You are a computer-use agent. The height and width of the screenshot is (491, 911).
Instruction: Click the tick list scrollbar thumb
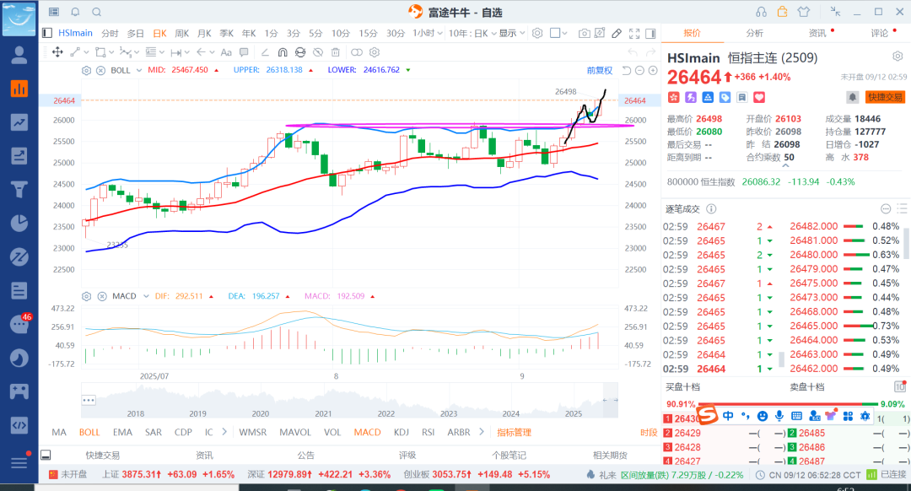tap(781, 359)
